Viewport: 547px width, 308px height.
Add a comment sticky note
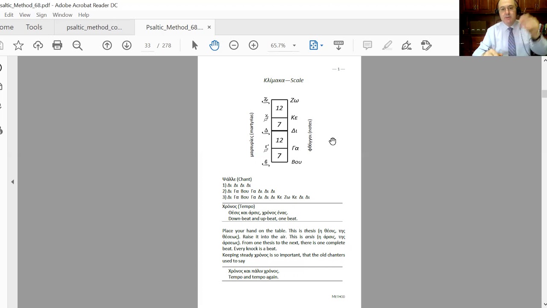click(x=368, y=45)
